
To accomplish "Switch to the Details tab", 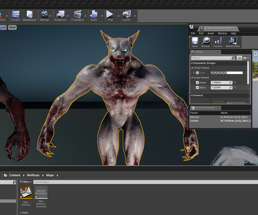I will point(206,52).
